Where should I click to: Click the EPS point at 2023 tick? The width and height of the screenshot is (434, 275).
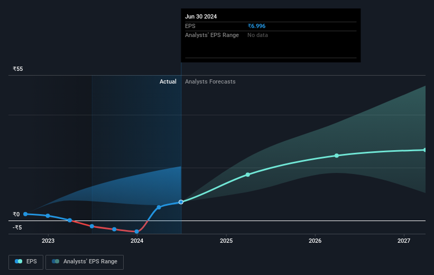pos(48,216)
